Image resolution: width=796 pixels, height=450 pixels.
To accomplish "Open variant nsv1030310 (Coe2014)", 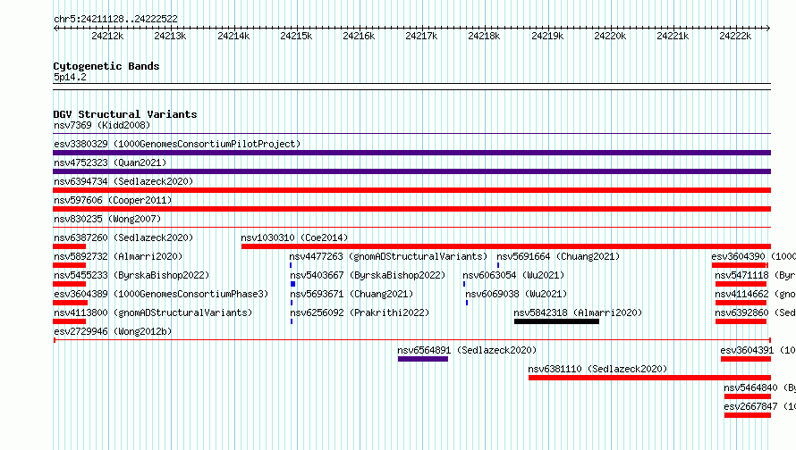I will click(294, 237).
